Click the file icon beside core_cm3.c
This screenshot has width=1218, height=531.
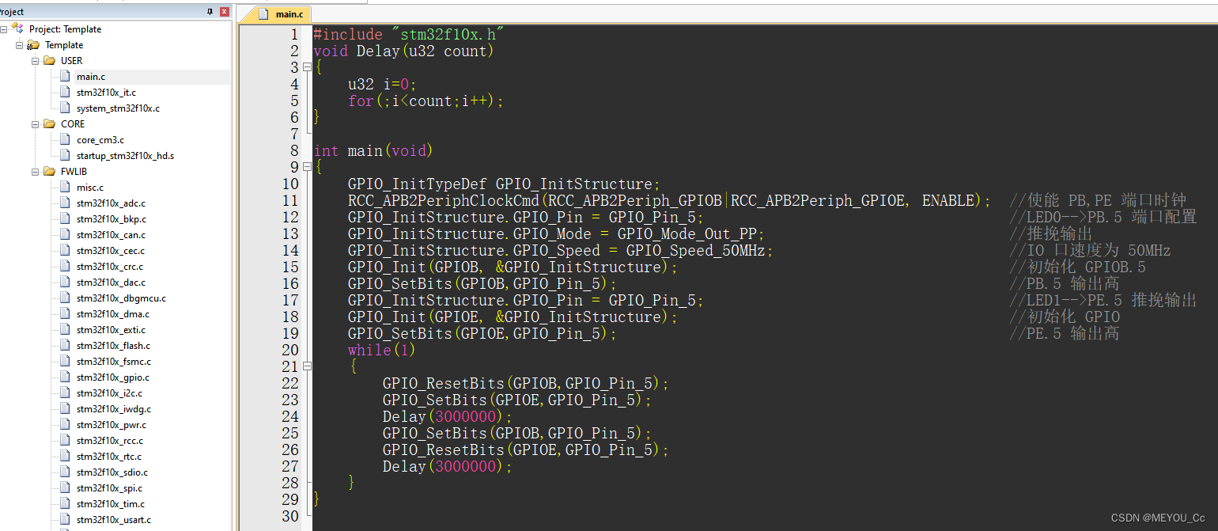(x=65, y=140)
